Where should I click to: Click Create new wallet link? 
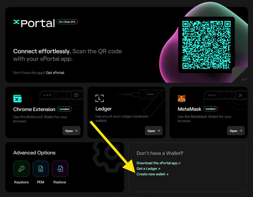152,174
